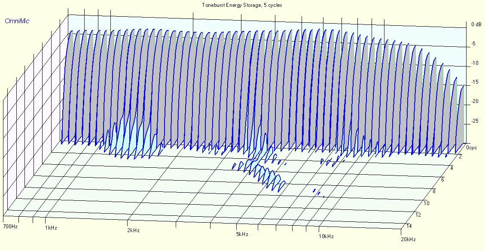
Task: Click the -20 dB level label
Action: pyautogui.click(x=475, y=101)
